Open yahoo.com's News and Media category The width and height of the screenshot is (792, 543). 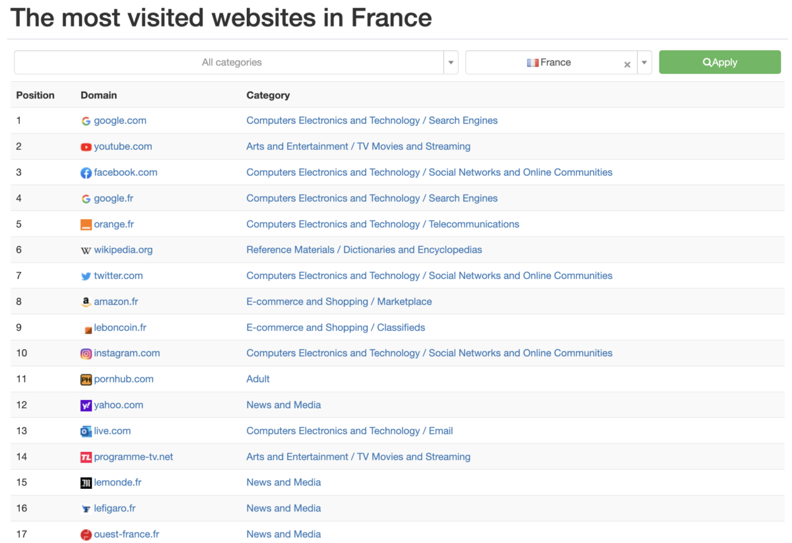[284, 405]
